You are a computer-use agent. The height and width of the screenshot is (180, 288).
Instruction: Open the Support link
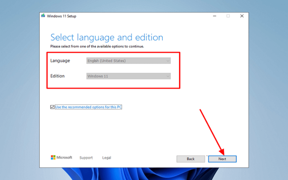[86, 157]
